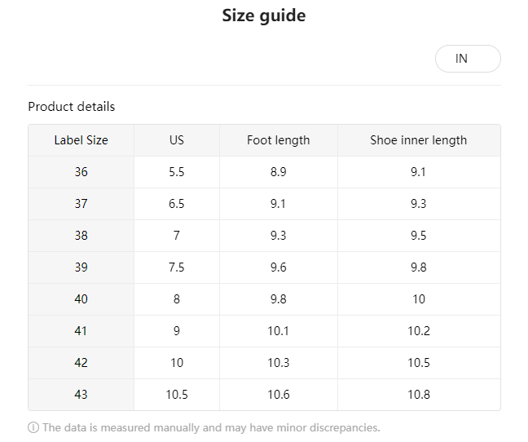The width and height of the screenshot is (528, 442).
Task: Click label size 37 cell
Action: click(81, 204)
